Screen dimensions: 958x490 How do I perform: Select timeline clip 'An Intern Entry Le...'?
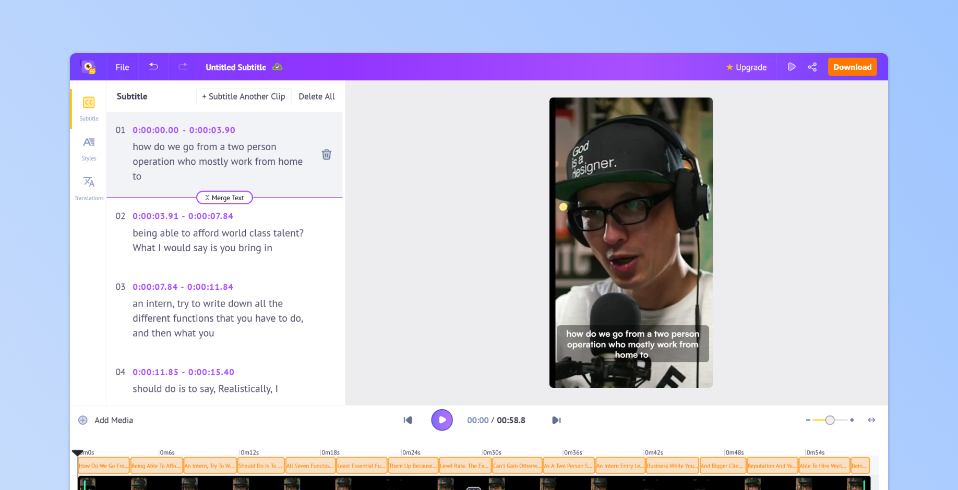(620, 466)
